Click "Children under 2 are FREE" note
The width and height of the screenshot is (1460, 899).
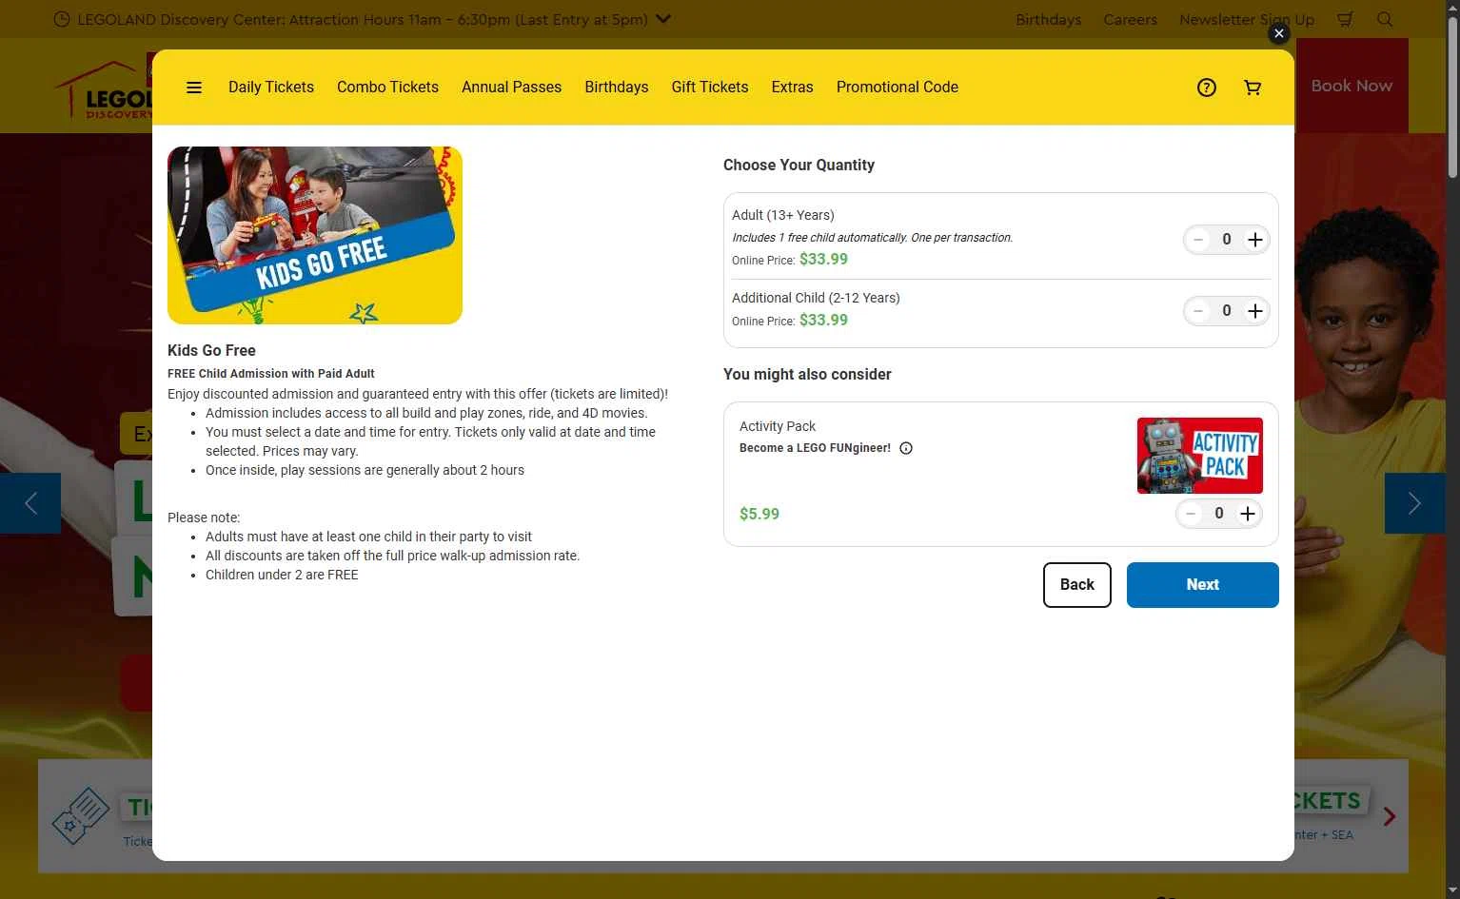click(x=282, y=575)
